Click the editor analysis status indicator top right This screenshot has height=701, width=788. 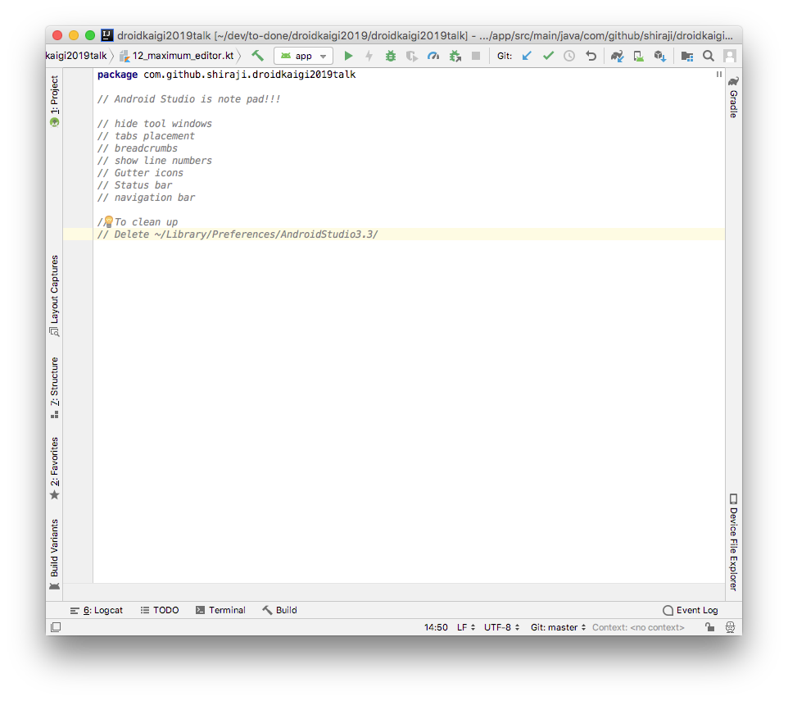719,75
